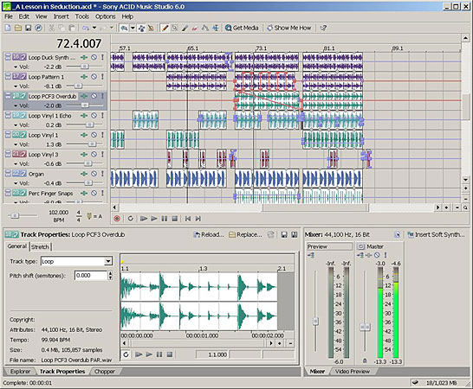Pause playback in main transport
The width and height of the screenshot is (473, 389).
(x=165, y=219)
